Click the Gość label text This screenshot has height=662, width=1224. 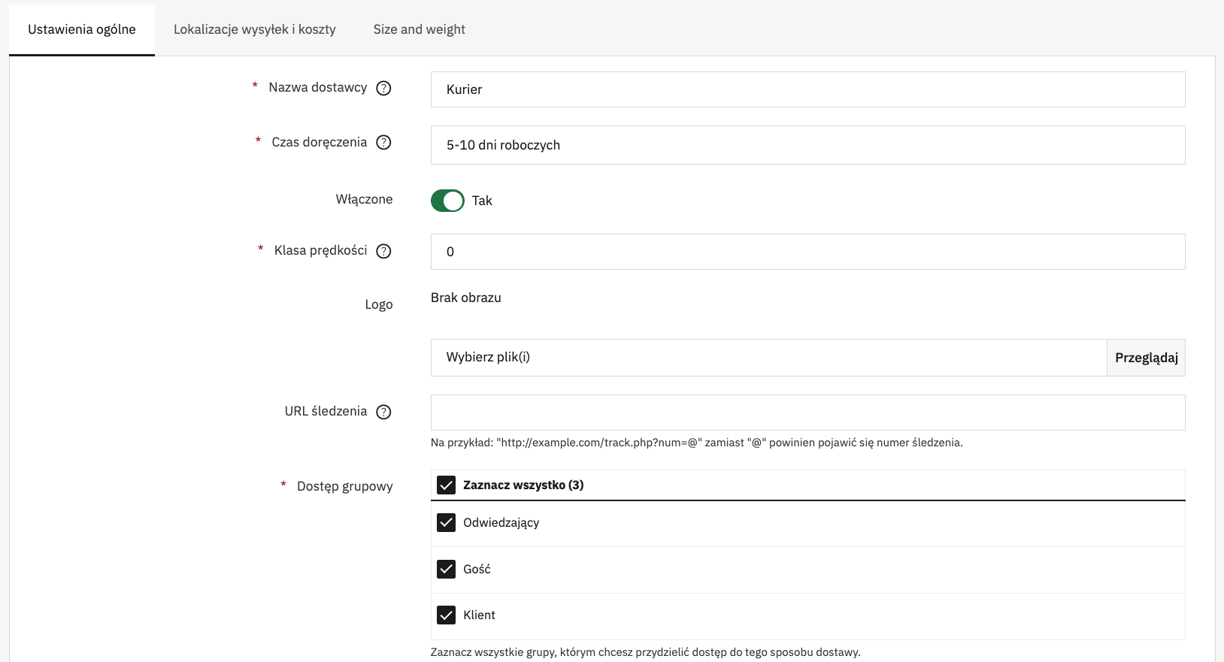coord(477,569)
